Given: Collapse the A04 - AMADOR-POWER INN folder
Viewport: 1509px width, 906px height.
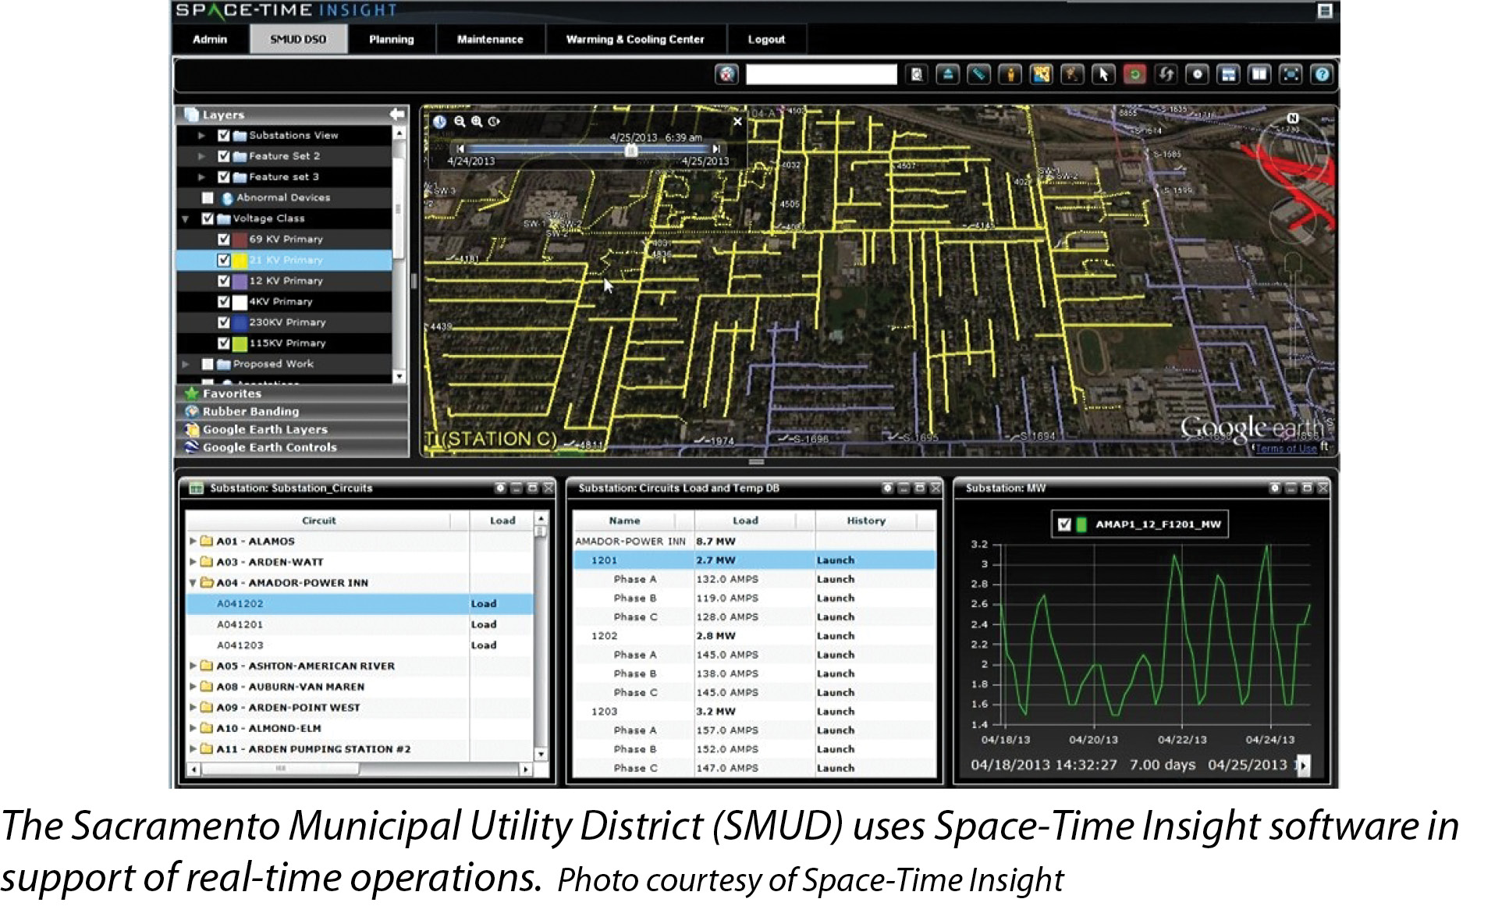Looking at the screenshot, I should [193, 583].
